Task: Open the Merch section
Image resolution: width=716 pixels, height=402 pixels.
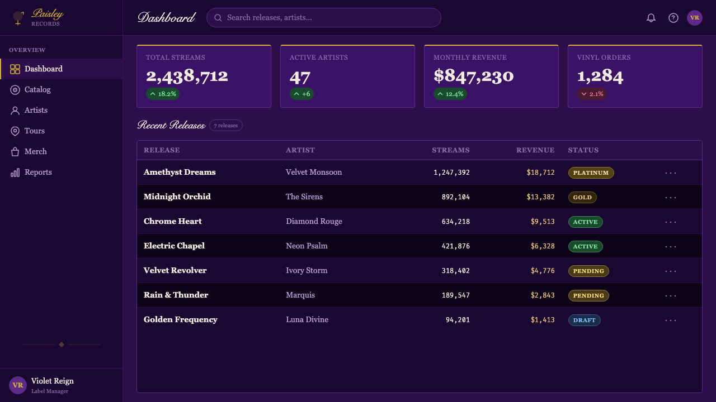Action: coord(61,151)
